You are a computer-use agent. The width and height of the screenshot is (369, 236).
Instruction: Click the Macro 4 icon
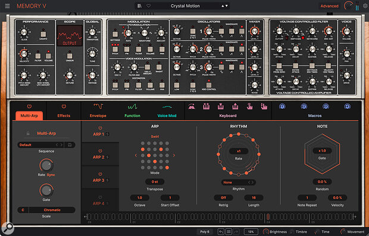point(348,106)
